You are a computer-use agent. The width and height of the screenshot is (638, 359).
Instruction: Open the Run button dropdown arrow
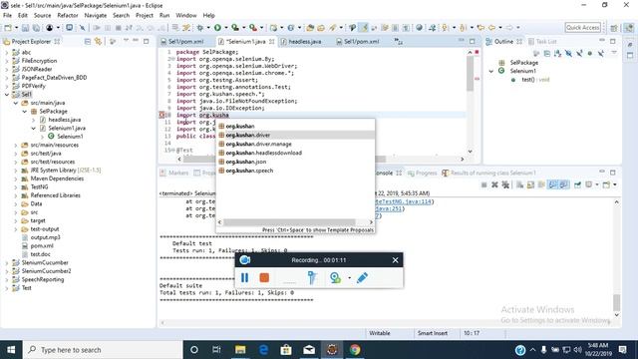pyautogui.click(x=226, y=28)
